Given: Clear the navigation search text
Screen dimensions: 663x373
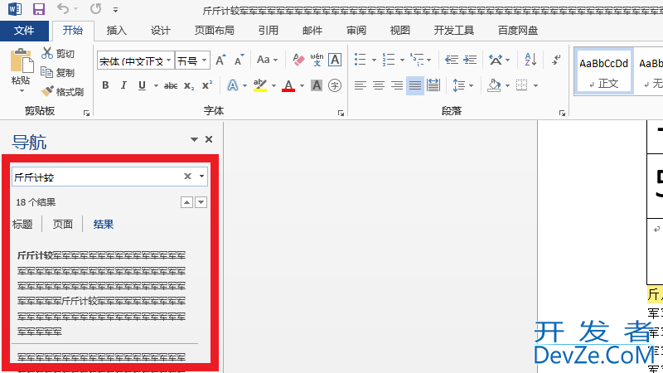Looking at the screenshot, I should 188,177.
